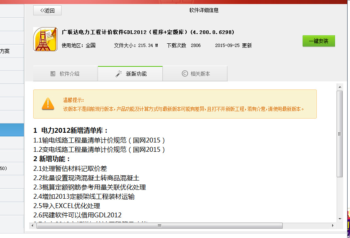The width and height of the screenshot is (350, 238).
Task: Click the 下载次数 2806 text
Action: tap(184, 45)
